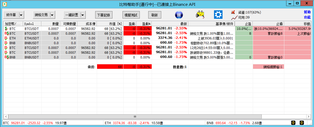Click the ETH 3374.36 status bar ticker
This screenshot has height=127, width=314.
(134, 123)
